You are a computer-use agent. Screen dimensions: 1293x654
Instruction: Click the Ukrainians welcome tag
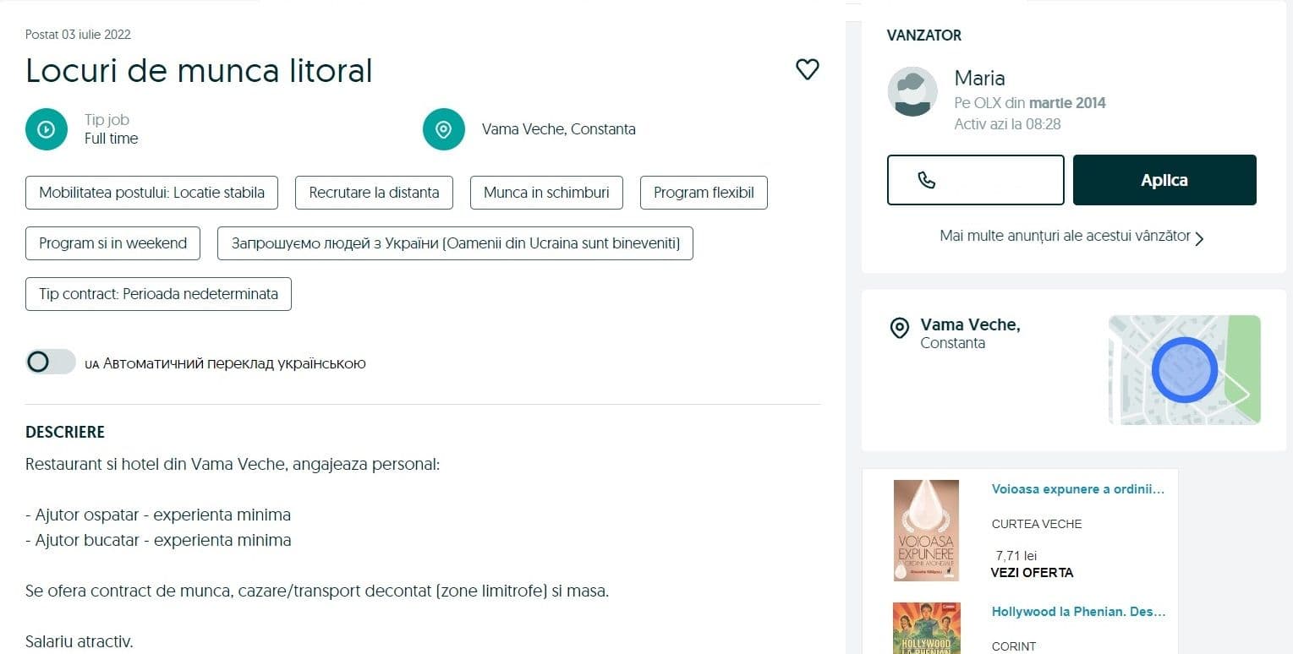(x=455, y=243)
